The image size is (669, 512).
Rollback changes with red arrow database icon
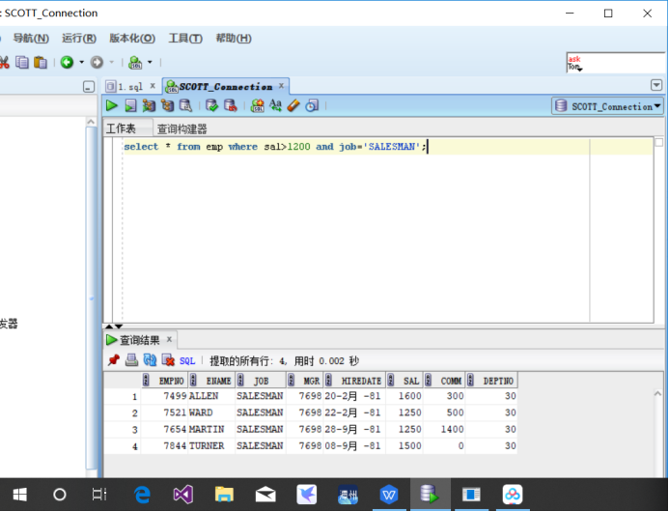coord(231,105)
